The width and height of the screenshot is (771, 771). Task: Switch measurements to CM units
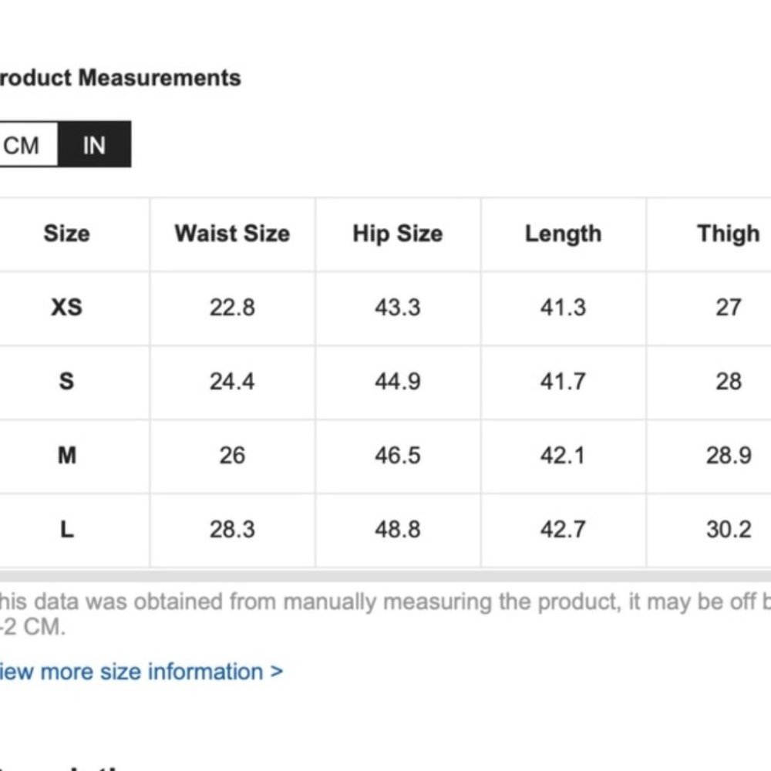point(23,145)
